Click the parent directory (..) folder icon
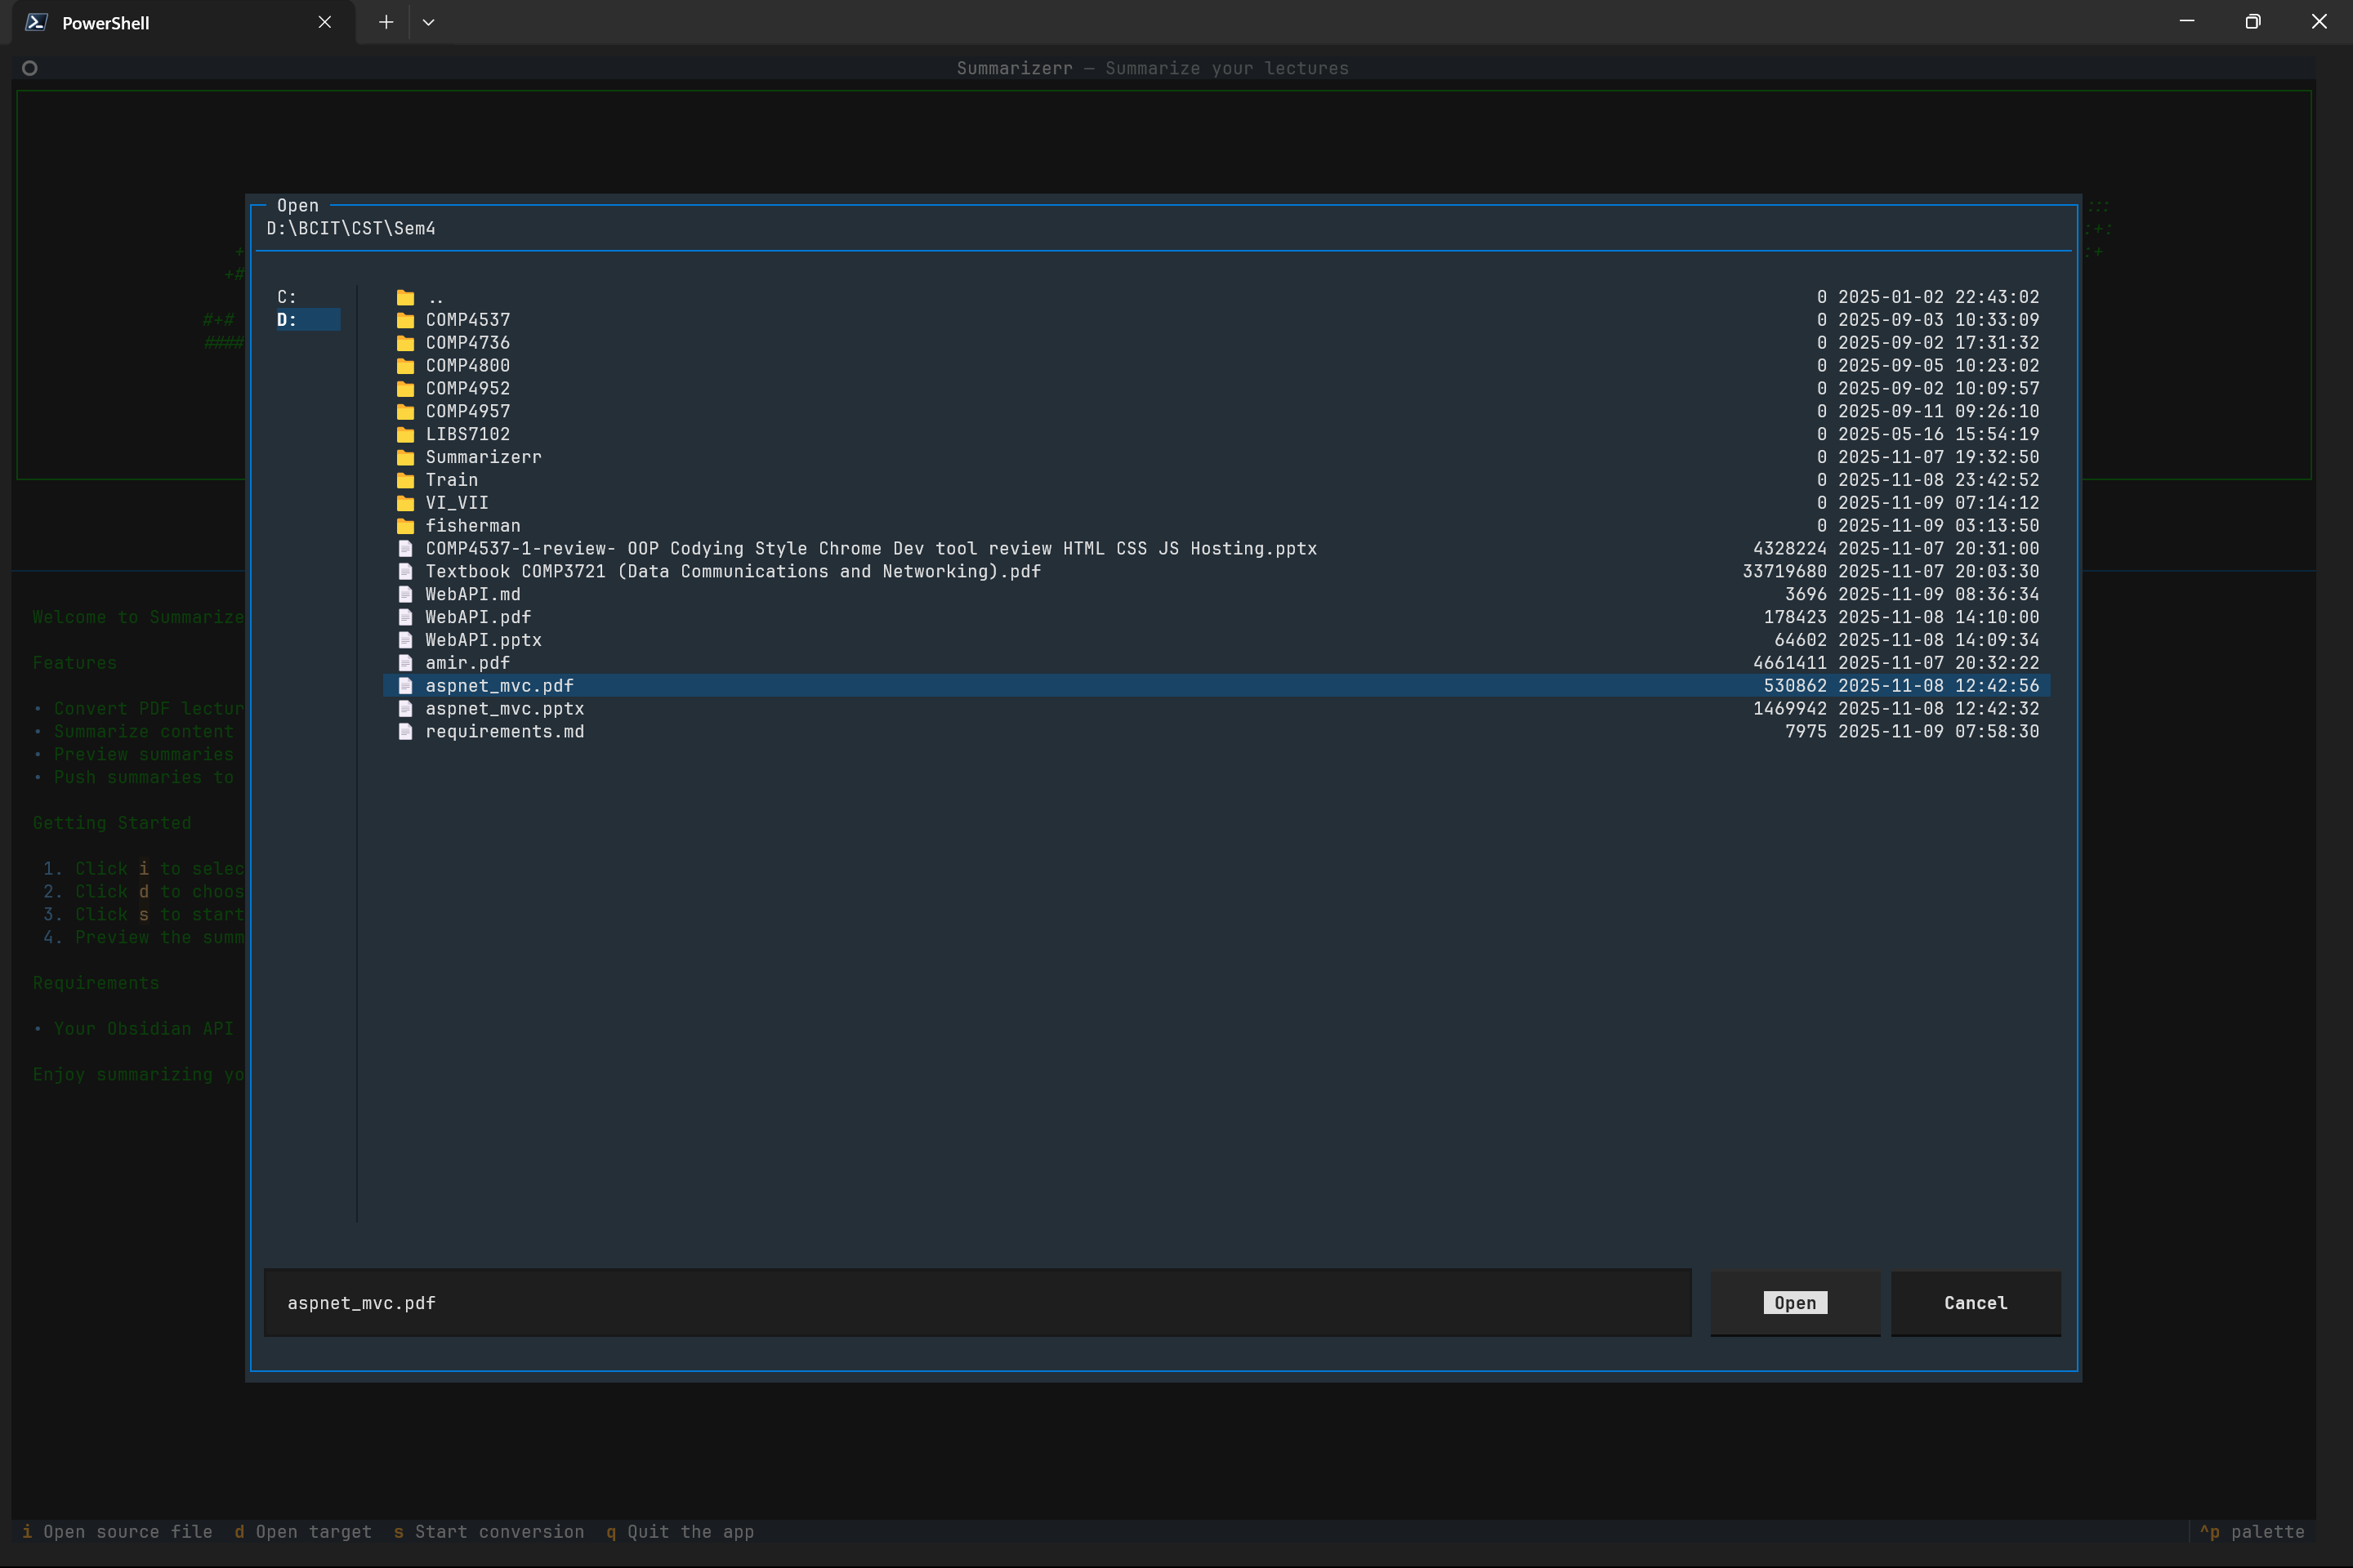 (405, 297)
